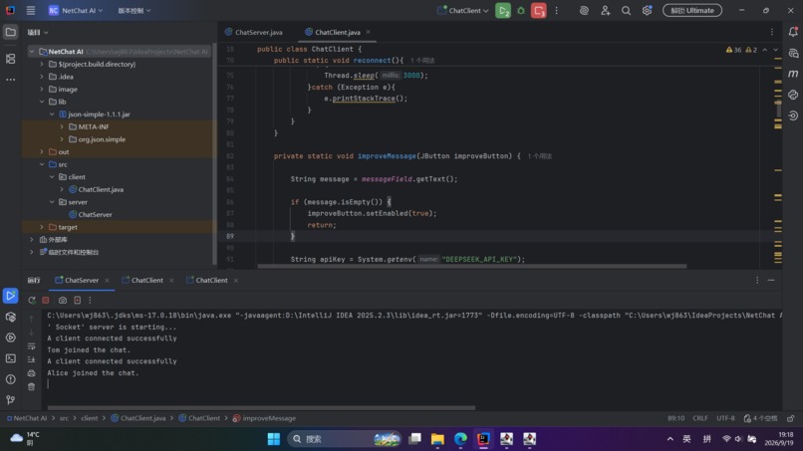Viewport: 803px width, 451px height.
Task: Open the NetChat AI project dropdown
Action: coord(76,10)
